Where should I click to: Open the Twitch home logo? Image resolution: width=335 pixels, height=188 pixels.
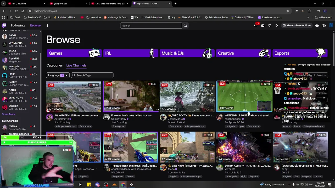4,25
